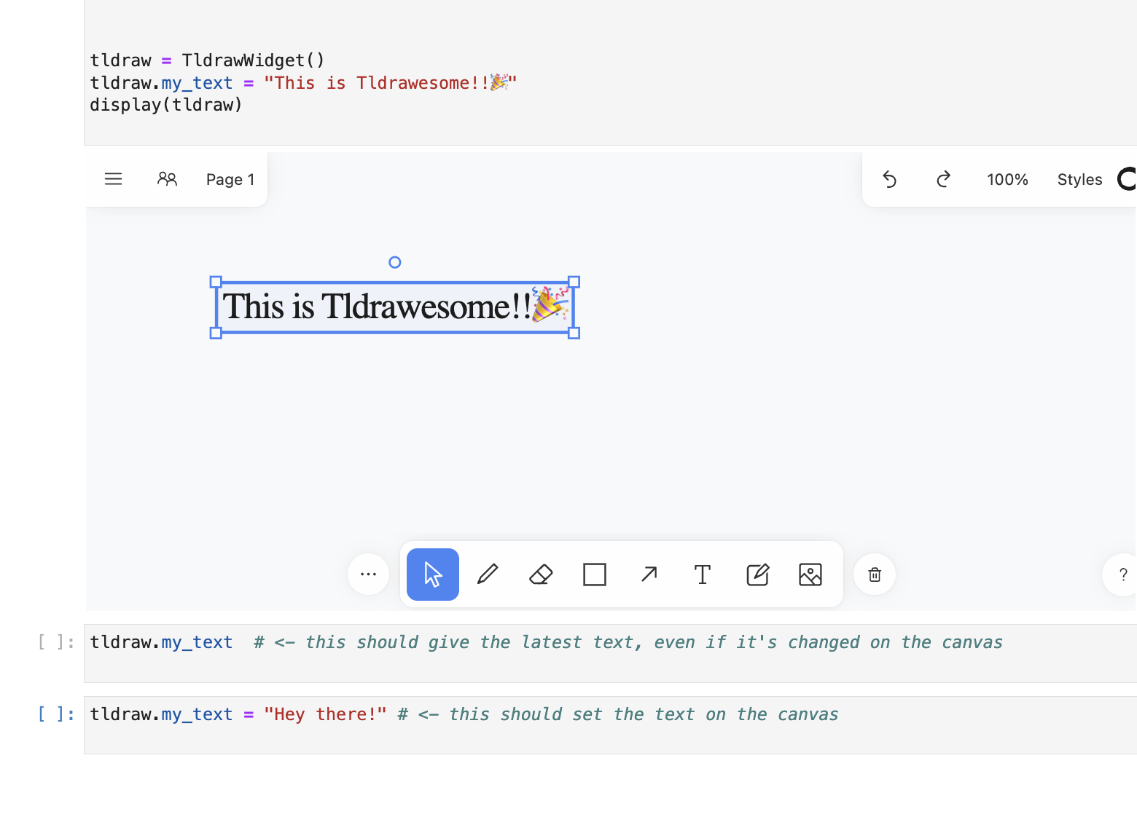Select the Draw pencil tool

[x=487, y=575]
